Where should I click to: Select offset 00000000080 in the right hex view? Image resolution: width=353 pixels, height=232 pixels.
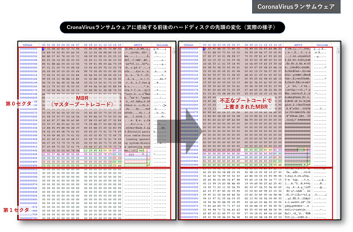point(190,68)
